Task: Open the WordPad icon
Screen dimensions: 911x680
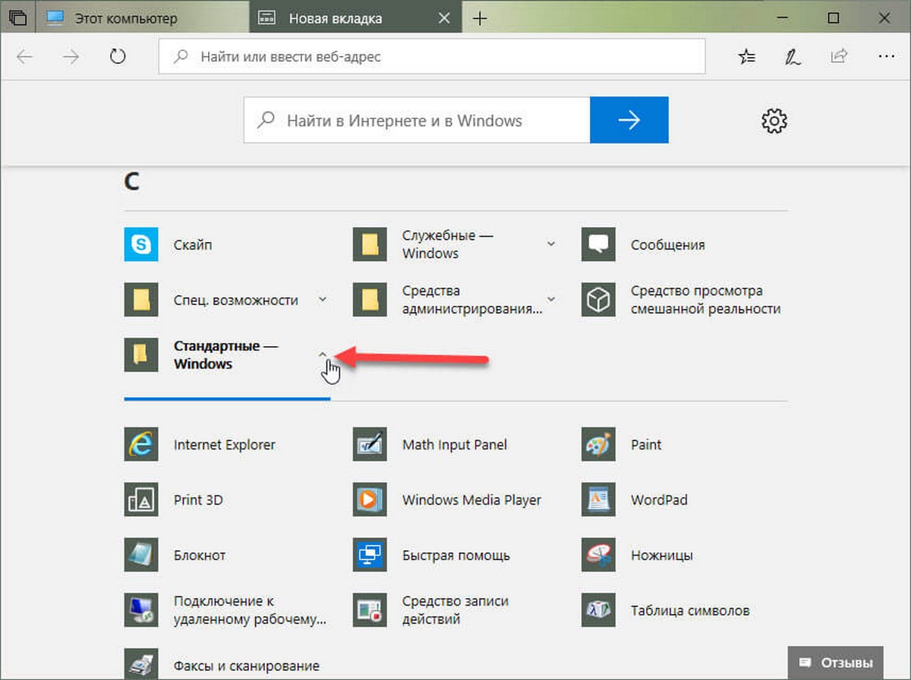Action: point(598,500)
